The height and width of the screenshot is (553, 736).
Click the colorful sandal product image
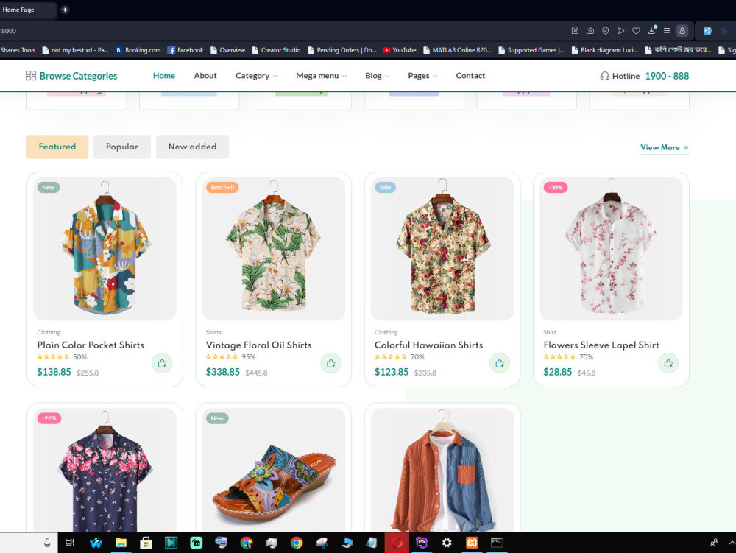pyautogui.click(x=274, y=470)
